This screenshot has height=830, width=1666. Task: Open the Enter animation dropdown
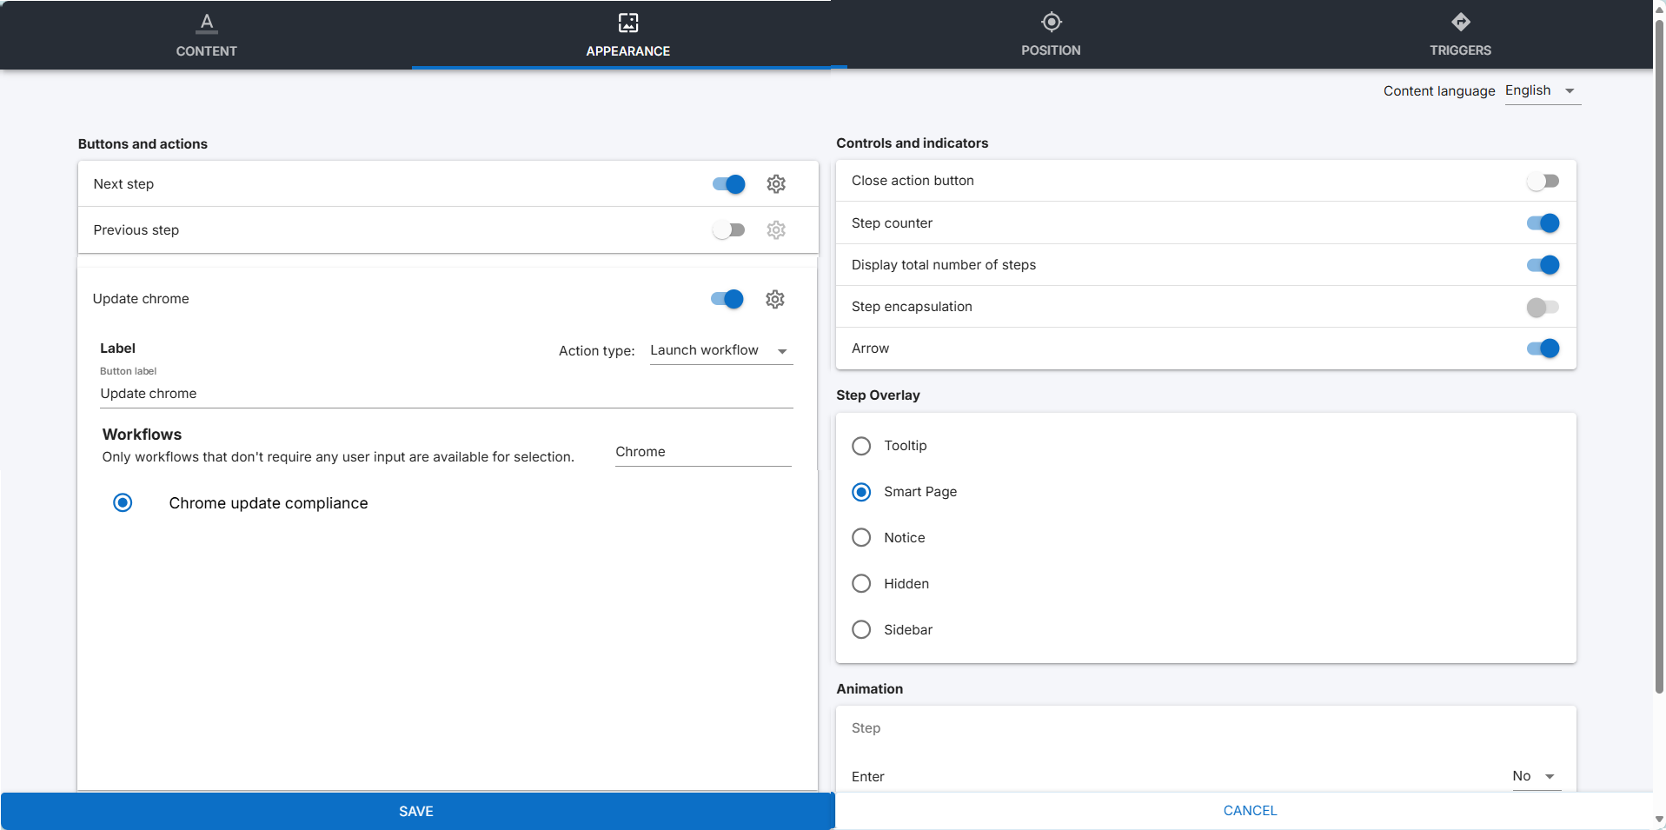tap(1536, 776)
